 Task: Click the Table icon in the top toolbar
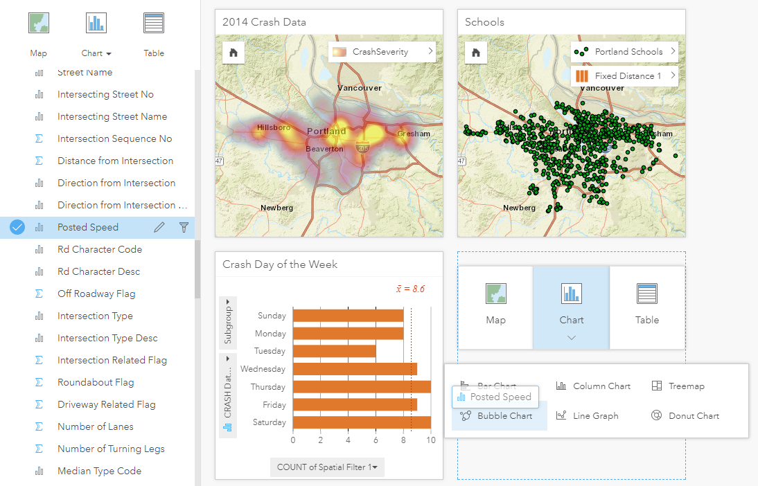coord(154,23)
